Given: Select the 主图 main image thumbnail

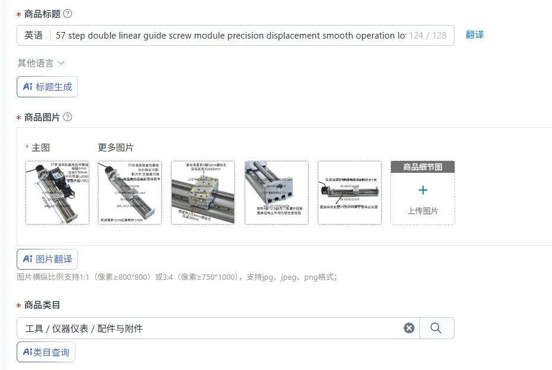Looking at the screenshot, I should 58,193.
